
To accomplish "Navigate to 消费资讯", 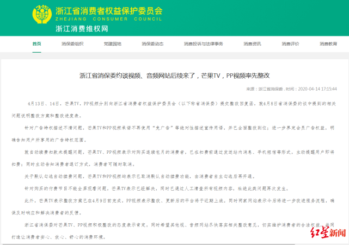I will (x=252, y=44).
